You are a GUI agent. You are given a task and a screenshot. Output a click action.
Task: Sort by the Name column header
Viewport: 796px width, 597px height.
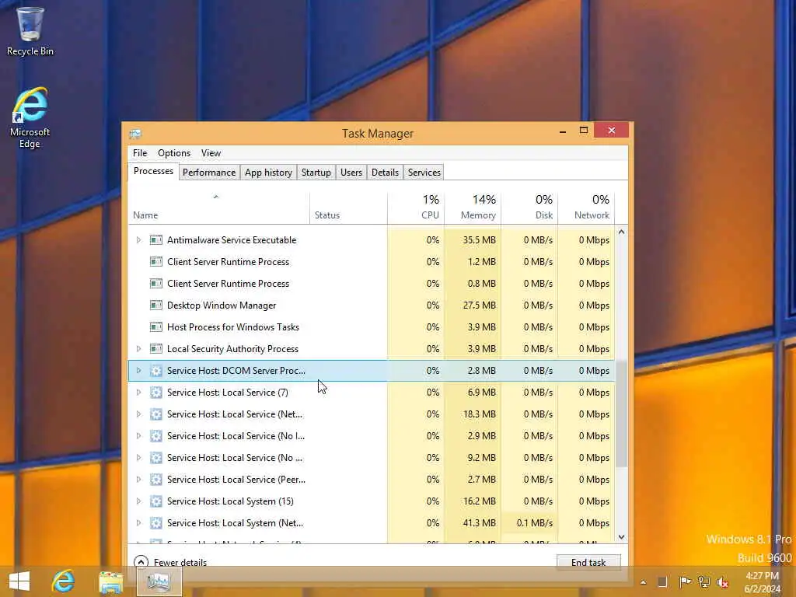(218, 208)
